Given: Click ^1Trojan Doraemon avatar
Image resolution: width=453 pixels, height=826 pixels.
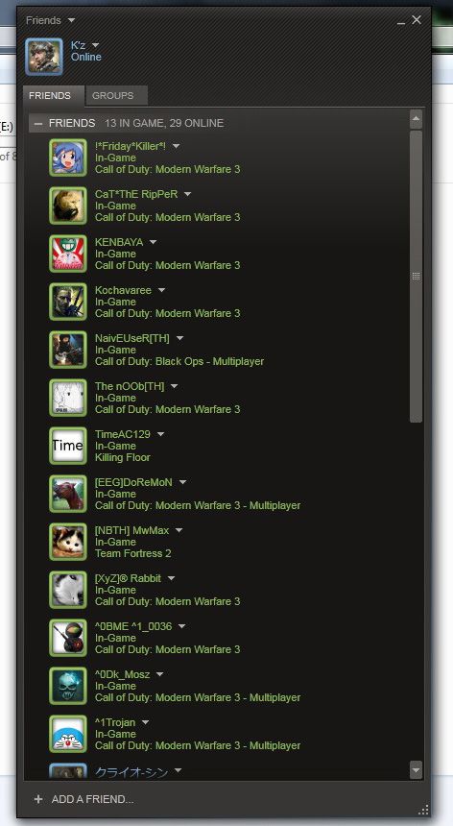Looking at the screenshot, I should click(x=68, y=734).
